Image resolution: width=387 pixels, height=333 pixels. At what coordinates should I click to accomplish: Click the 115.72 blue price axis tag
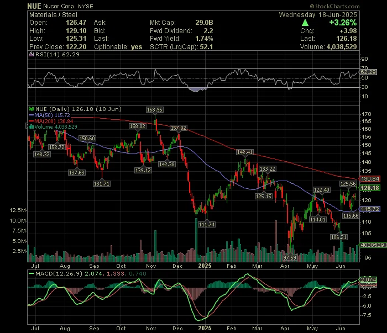[x=370, y=209]
